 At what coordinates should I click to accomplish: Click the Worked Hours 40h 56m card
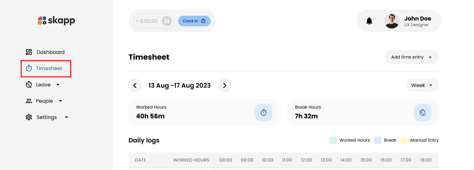pos(204,112)
